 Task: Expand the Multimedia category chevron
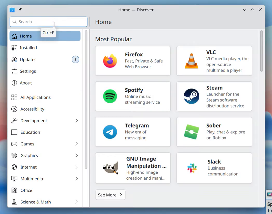77,179
